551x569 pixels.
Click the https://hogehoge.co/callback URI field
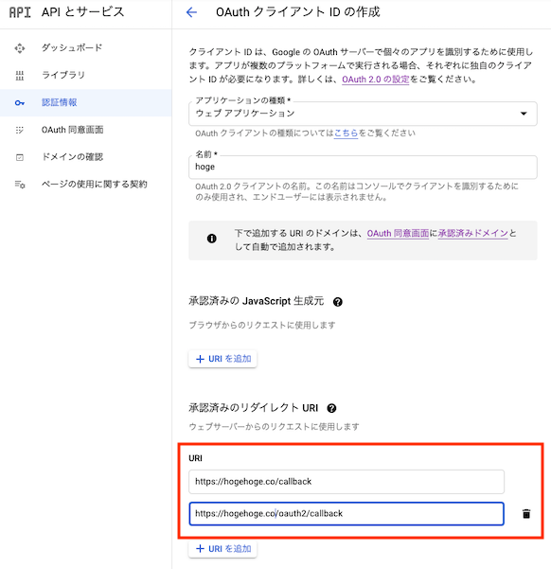tap(347, 482)
